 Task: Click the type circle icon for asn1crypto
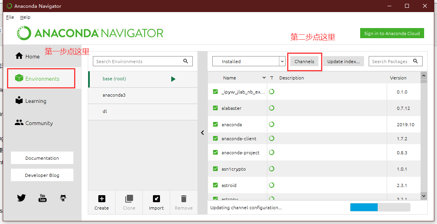(x=272, y=169)
